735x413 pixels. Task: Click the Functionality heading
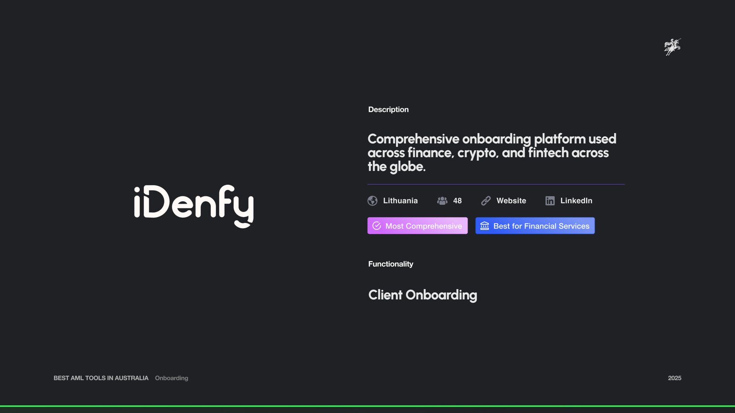click(390, 264)
